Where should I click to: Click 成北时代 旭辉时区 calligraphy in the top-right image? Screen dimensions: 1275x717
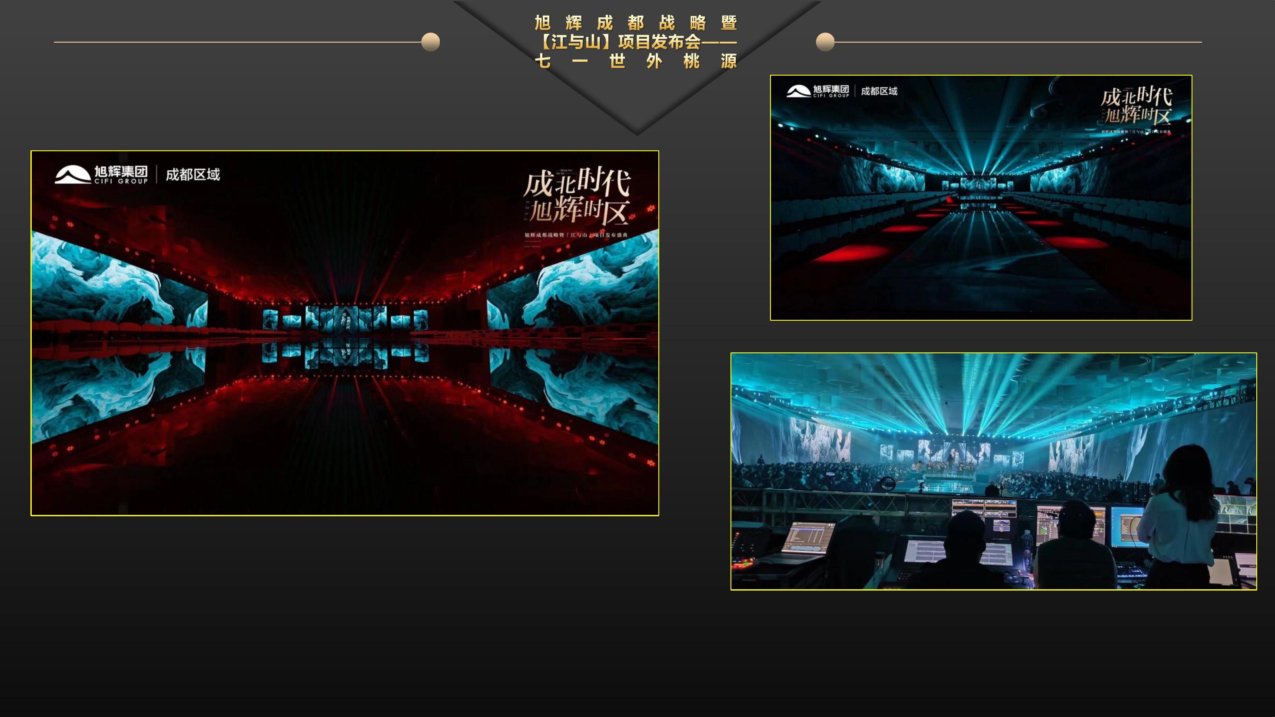point(1136,106)
